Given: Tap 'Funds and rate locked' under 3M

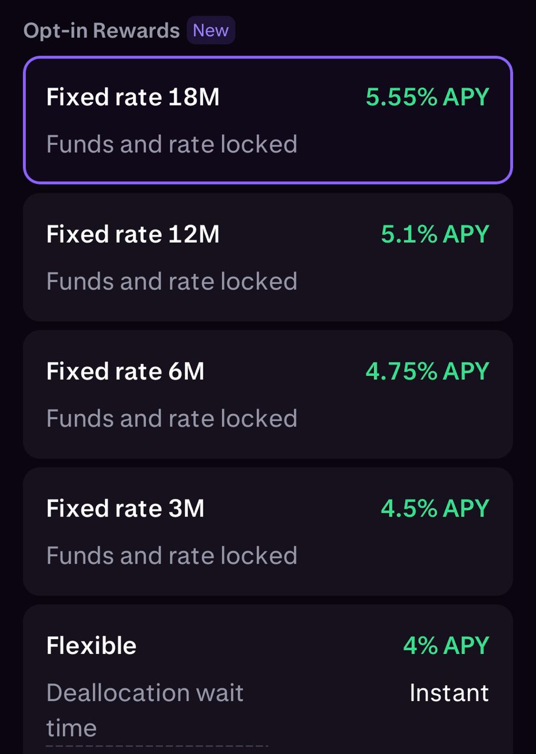Looking at the screenshot, I should [171, 556].
